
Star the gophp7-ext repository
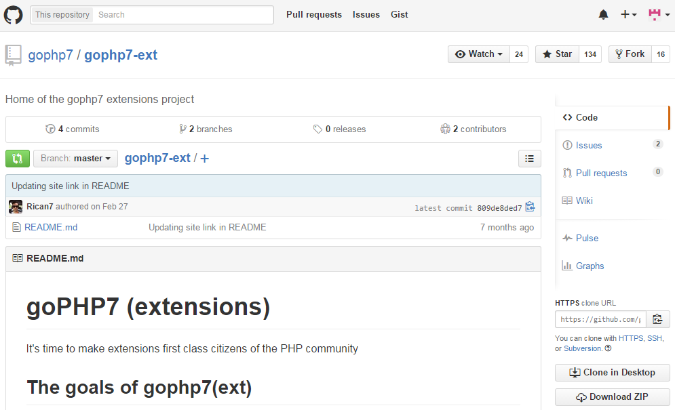click(557, 54)
